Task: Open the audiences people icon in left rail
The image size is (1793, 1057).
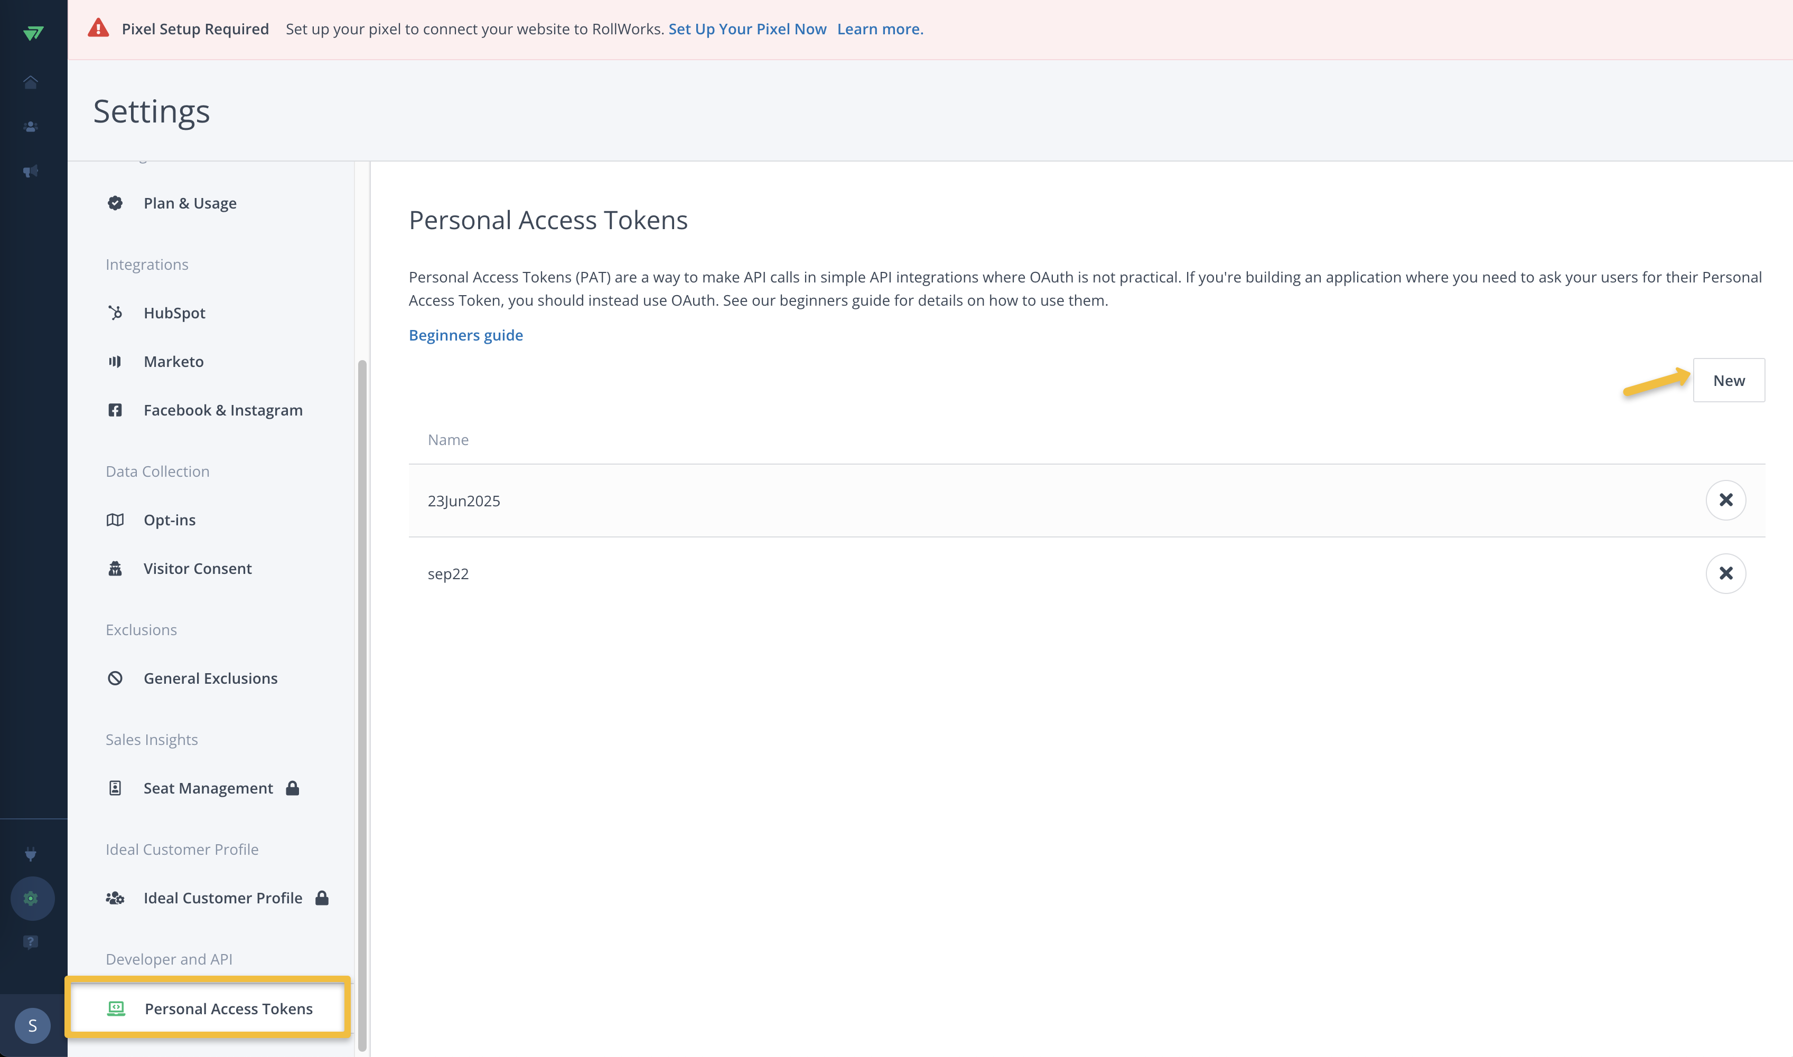Action: click(31, 127)
